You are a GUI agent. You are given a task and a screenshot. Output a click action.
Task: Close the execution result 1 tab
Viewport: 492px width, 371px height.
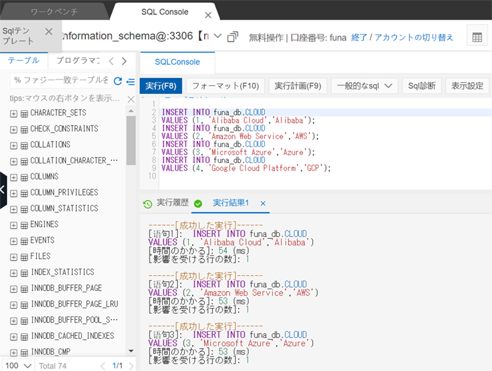pyautogui.click(x=263, y=204)
